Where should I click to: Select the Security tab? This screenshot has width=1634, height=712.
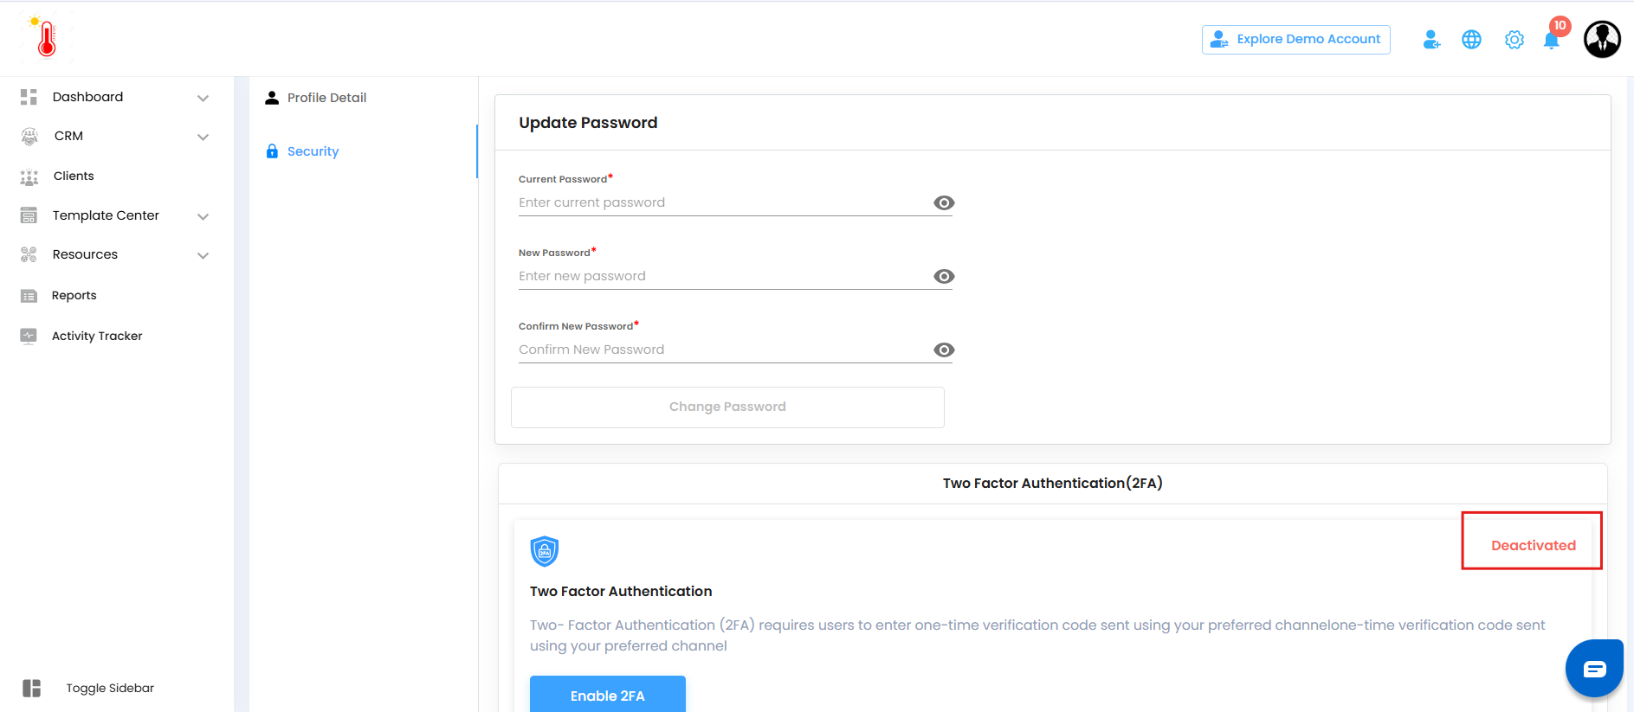(x=313, y=151)
